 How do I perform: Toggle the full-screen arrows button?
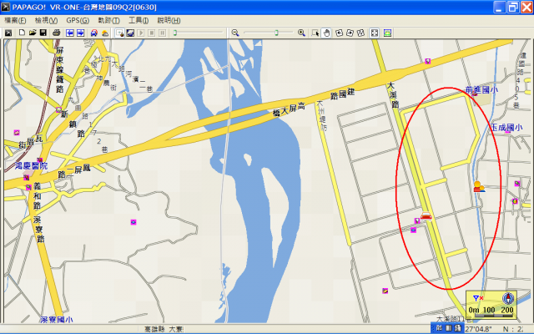pos(375,33)
